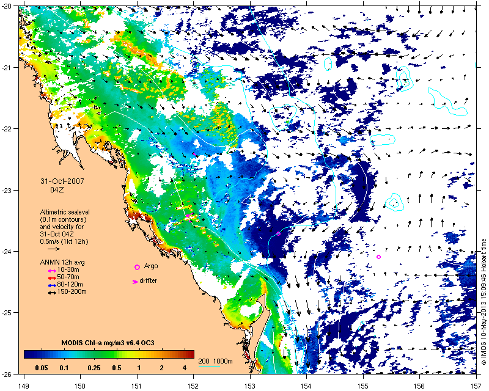Click the colorbar tick label '2'
Viewport: 489px width, 391px height.
161,368
